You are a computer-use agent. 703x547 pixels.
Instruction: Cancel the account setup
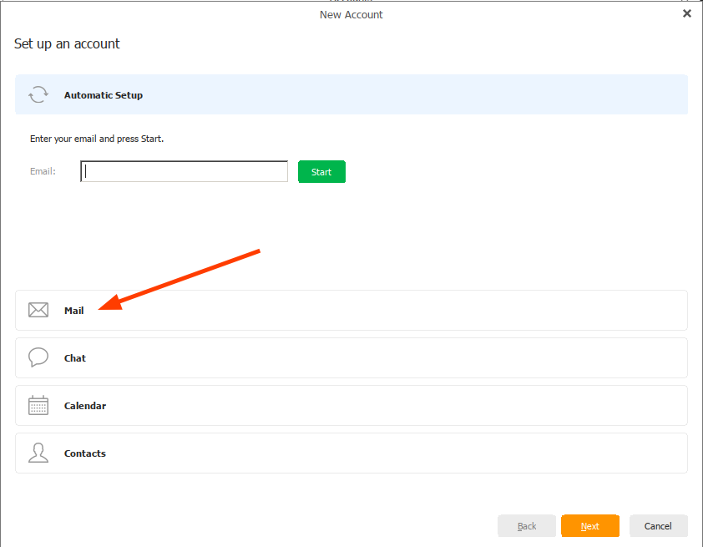[658, 526]
